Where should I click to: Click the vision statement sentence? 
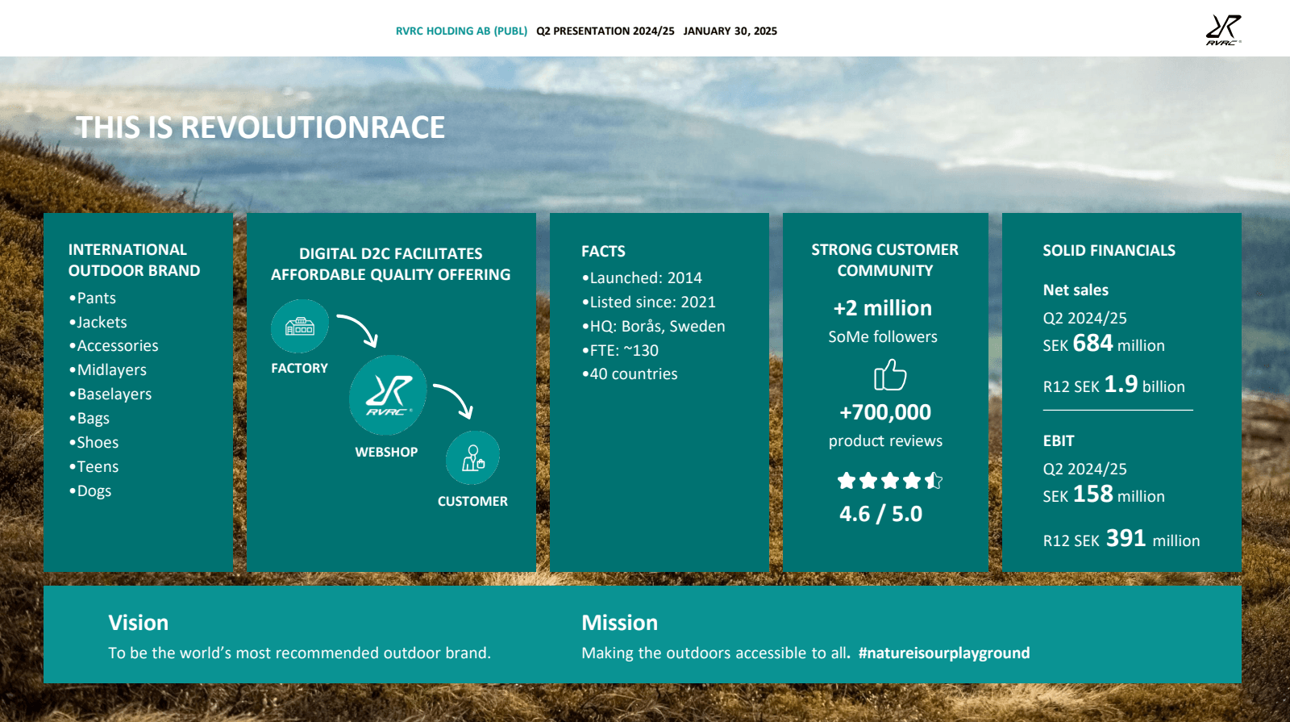(299, 653)
